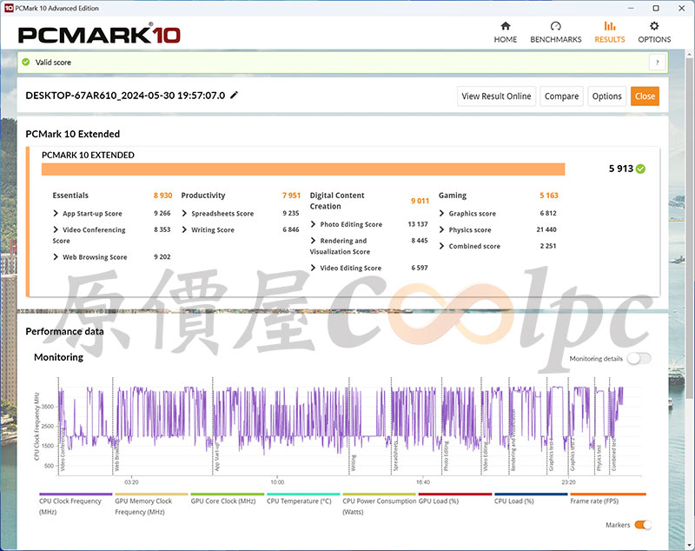Expand the App Start-up Score row

(x=56, y=213)
